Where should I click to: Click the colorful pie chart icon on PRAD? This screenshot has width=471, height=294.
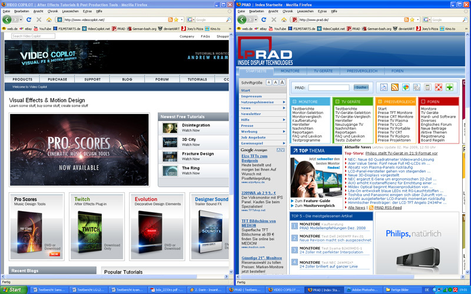[406, 88]
